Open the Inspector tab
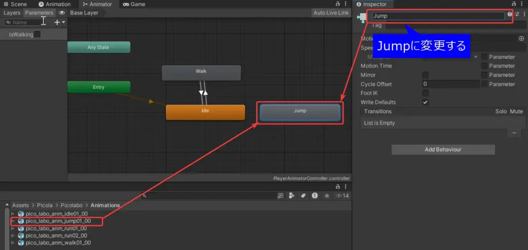The width and height of the screenshot is (528, 250). pyautogui.click(x=371, y=4)
